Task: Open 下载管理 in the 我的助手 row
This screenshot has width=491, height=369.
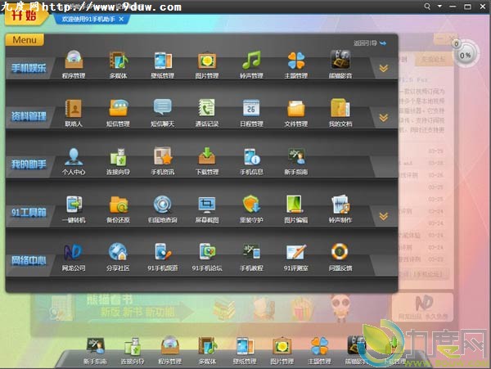Action: [207, 161]
